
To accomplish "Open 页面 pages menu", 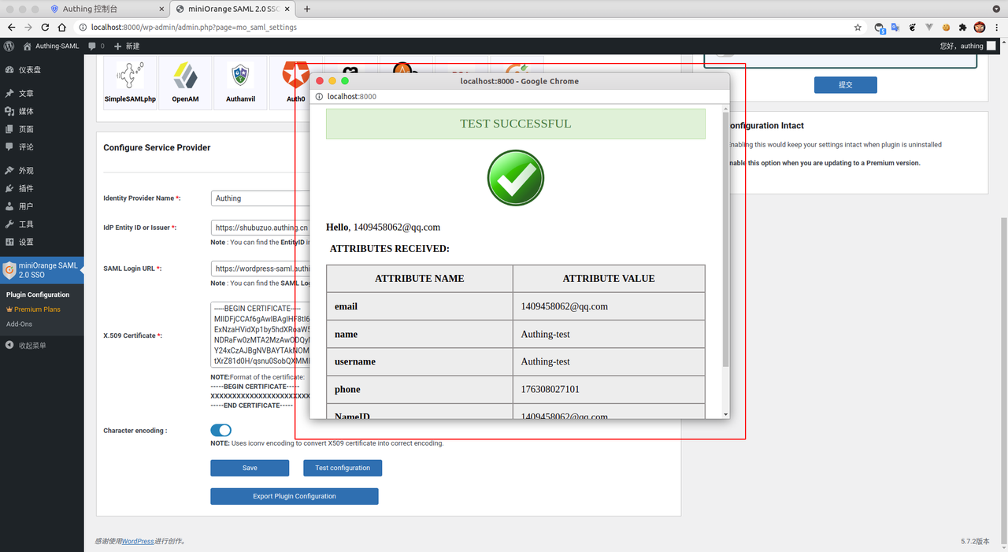I will [x=42, y=129].
